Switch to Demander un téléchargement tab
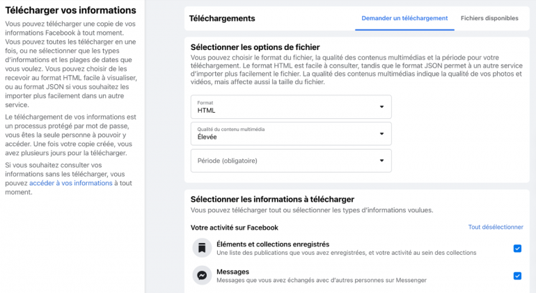536x293 pixels. coord(405,18)
